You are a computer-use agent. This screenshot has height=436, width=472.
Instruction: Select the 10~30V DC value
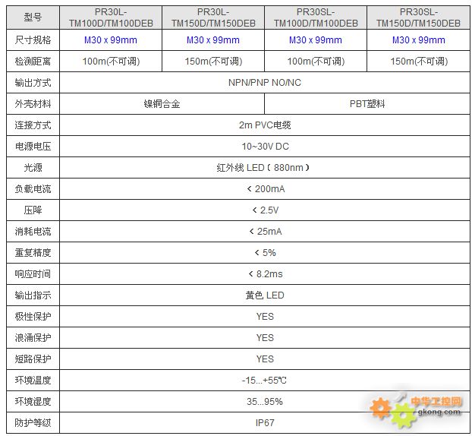coord(265,147)
